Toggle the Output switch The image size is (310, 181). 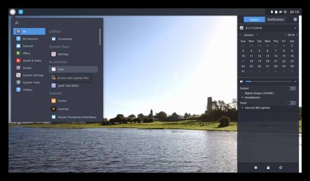coord(292,89)
